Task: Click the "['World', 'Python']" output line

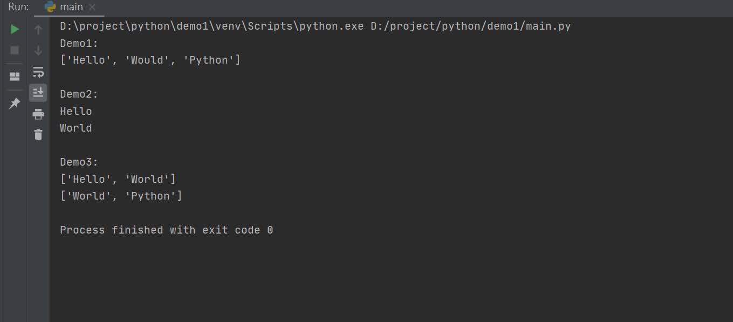Action: (121, 196)
